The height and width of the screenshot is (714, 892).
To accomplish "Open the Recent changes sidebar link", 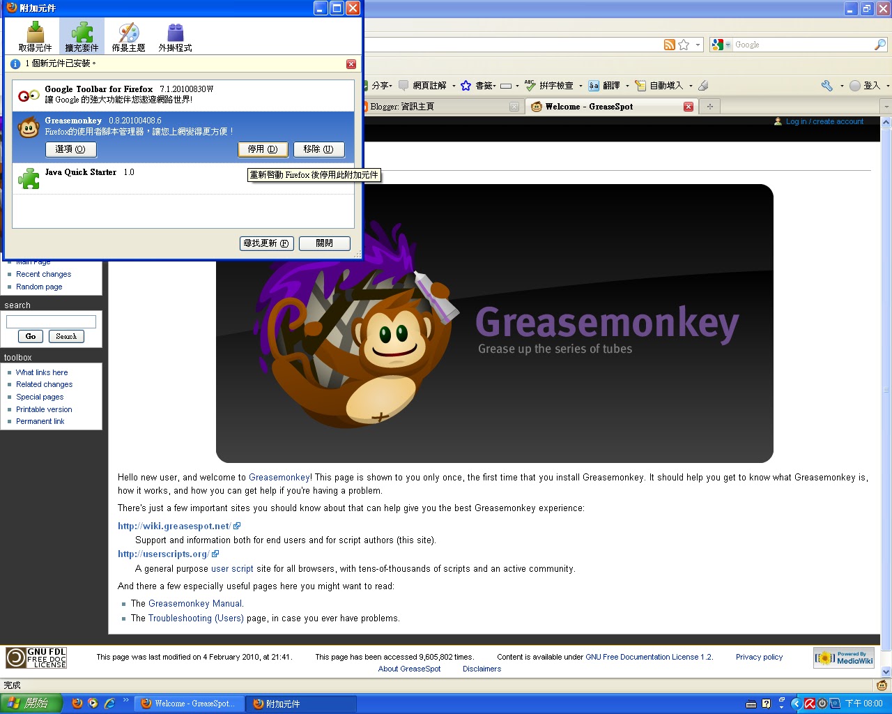I will [43, 274].
